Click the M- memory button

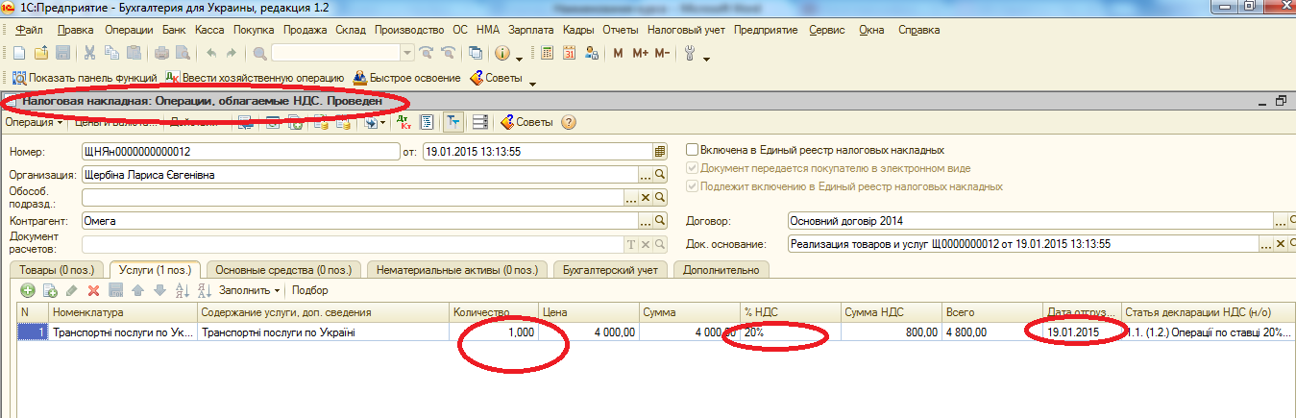point(662,53)
